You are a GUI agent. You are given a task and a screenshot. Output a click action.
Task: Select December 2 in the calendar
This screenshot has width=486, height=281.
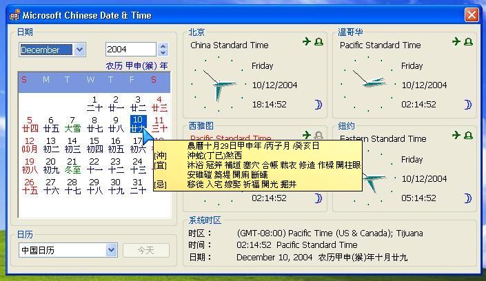point(116,104)
